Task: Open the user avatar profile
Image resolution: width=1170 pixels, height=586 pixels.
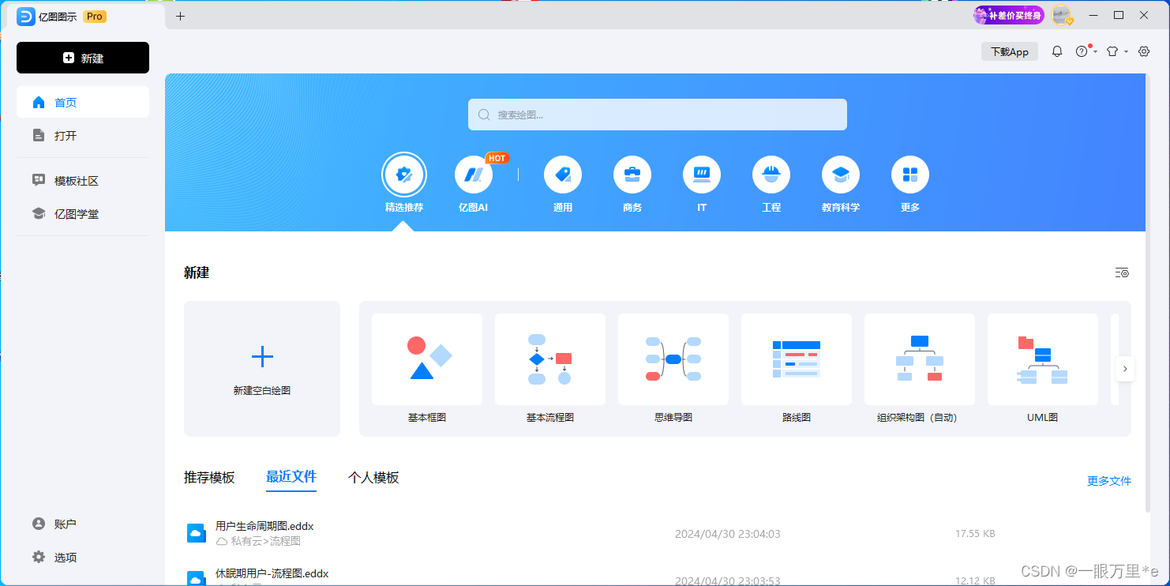Action: 1062,15
